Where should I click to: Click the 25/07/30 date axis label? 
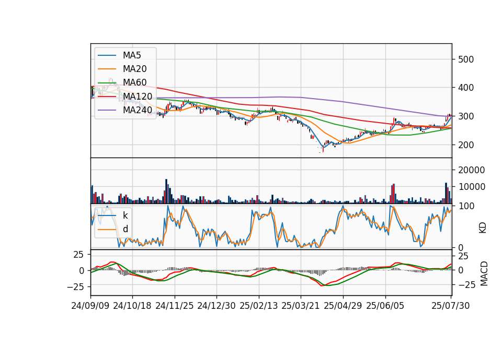450,306
